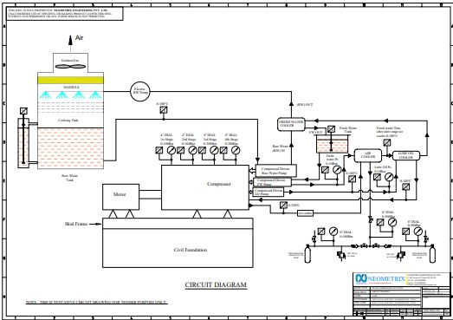
Task: Select the Compressor Driven Raw Water Pump box
Action: (276, 171)
